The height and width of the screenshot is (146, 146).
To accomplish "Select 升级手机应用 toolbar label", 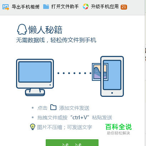I will coord(105,6).
